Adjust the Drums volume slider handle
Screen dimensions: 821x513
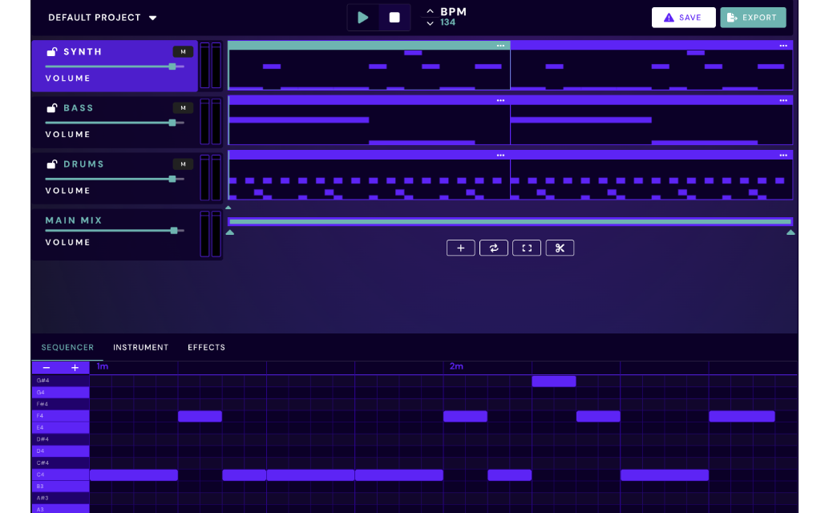click(x=172, y=179)
